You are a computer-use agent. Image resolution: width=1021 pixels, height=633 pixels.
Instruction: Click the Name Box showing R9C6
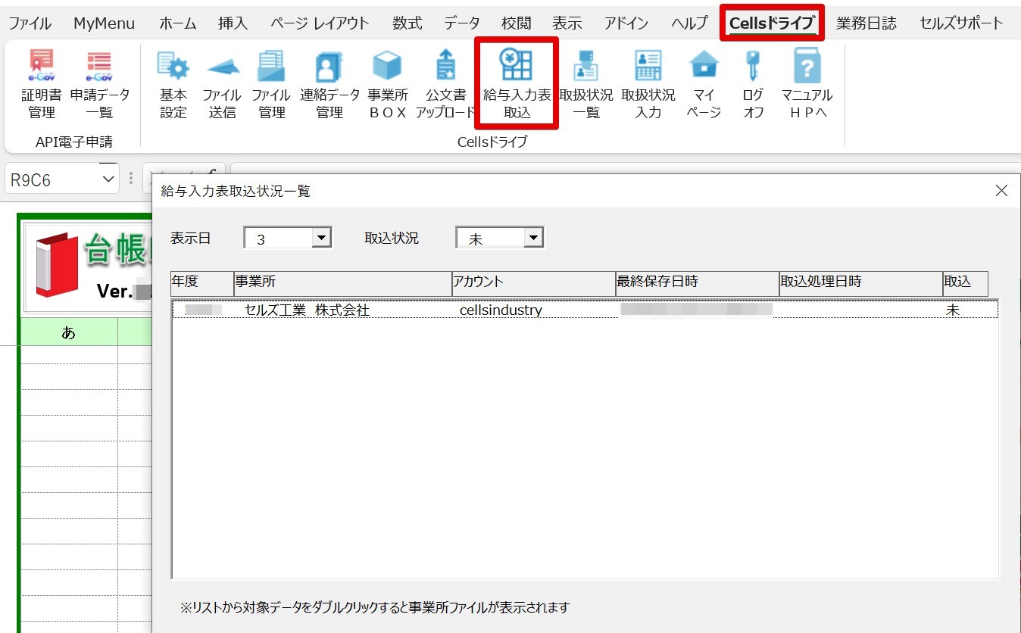[53, 180]
